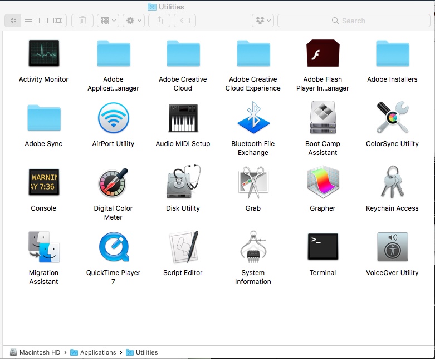Click the Keychain Access label
435x359 pixels.
[392, 208]
